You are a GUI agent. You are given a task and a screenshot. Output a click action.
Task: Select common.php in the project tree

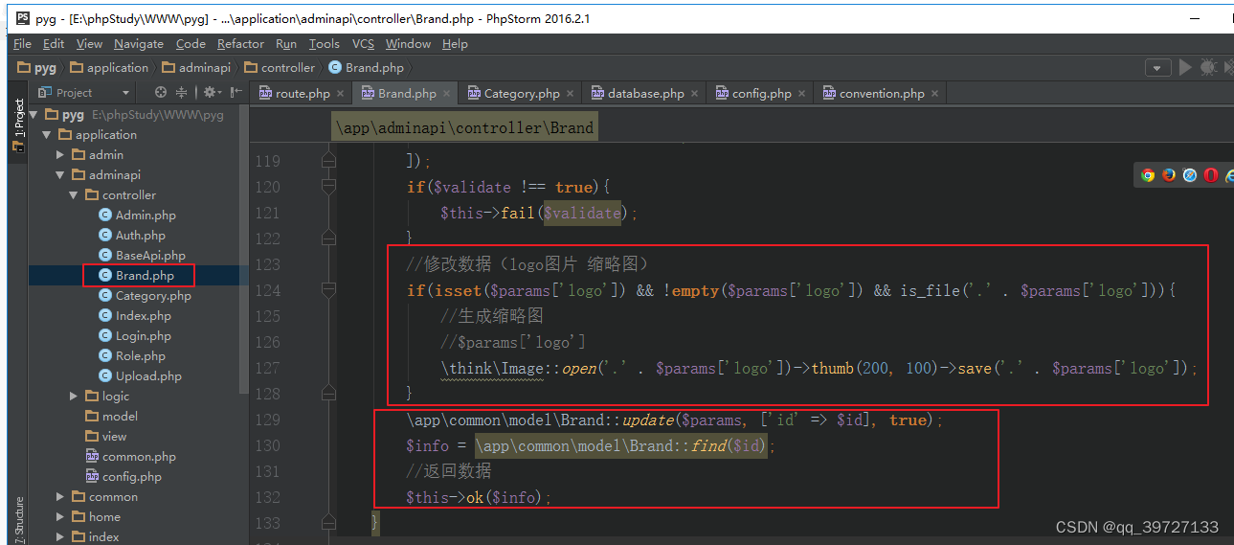click(x=130, y=457)
